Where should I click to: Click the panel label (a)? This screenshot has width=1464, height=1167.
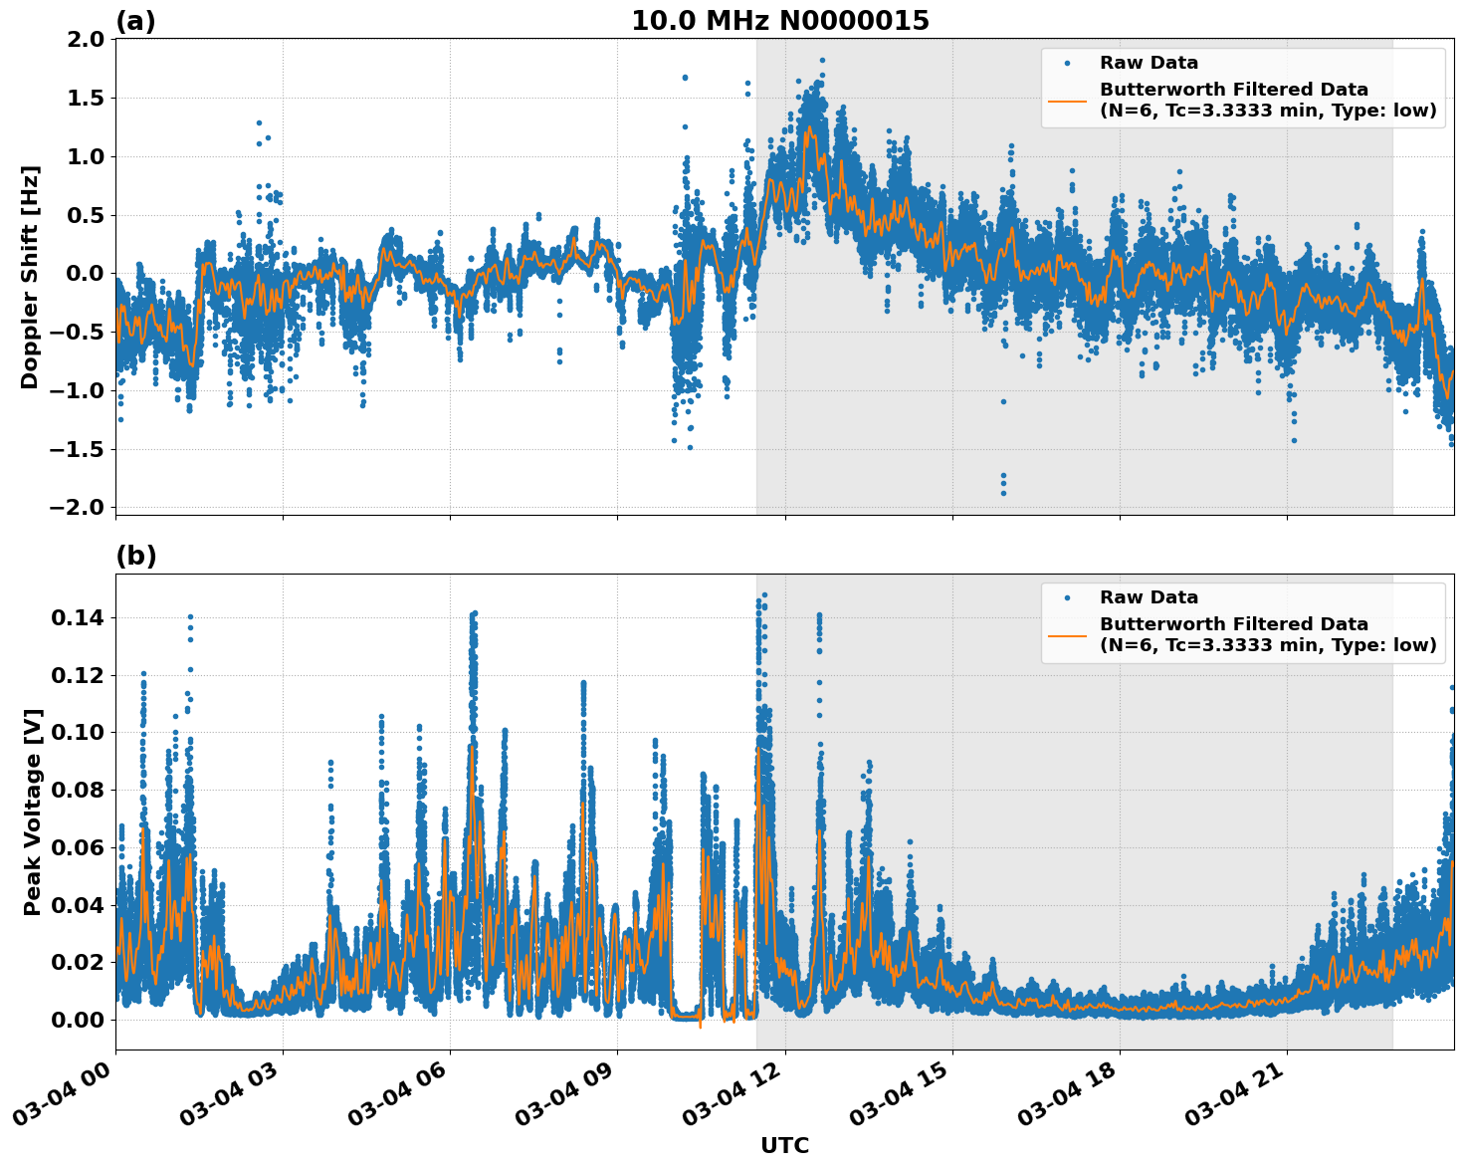click(136, 18)
